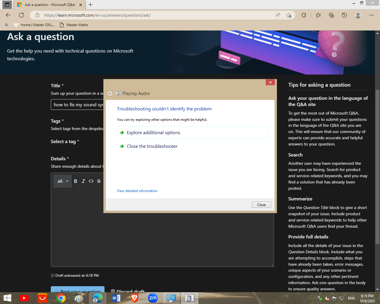Open Edge Settings and more menu
The width and height of the screenshot is (380, 304).
[372, 15]
